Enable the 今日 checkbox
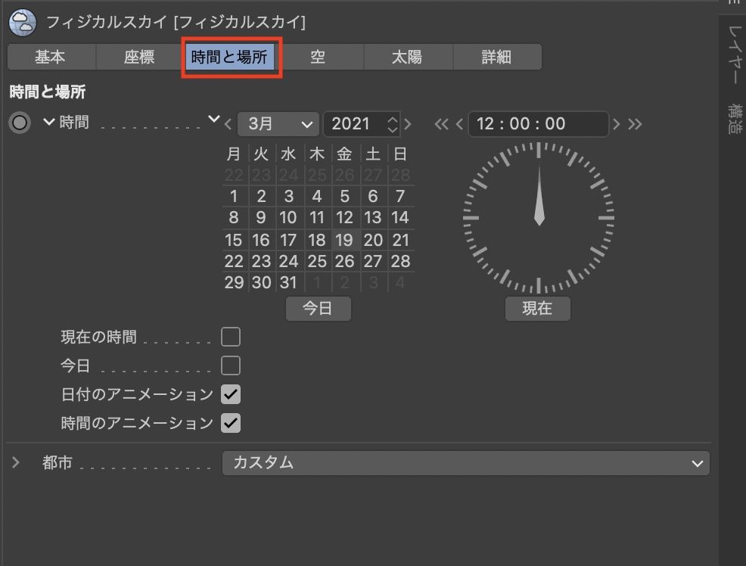The width and height of the screenshot is (746, 566). click(230, 366)
